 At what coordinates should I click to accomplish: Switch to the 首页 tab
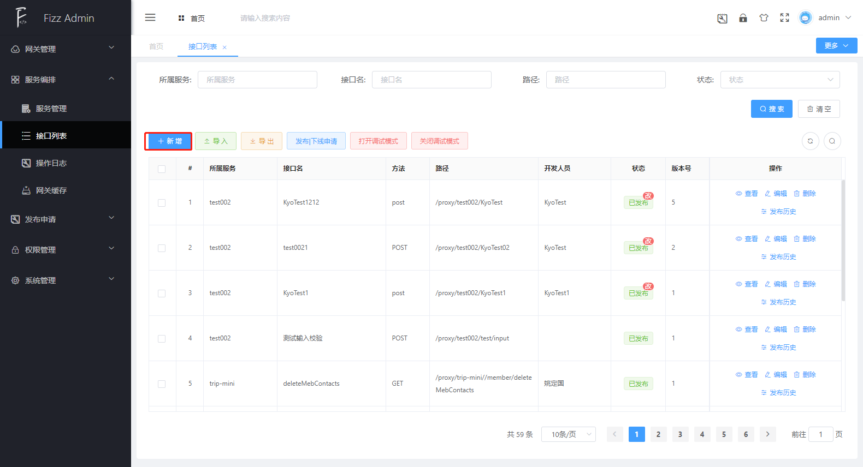click(156, 46)
